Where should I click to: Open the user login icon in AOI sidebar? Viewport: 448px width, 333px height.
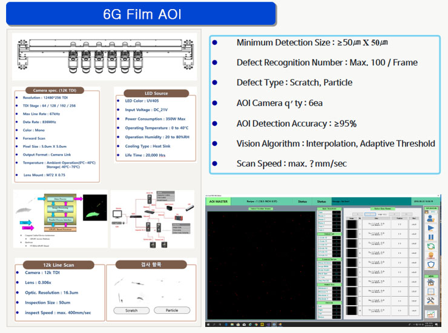point(430,219)
